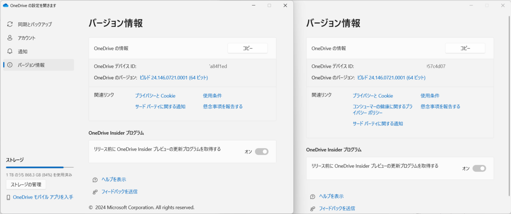511x214 pixels.
Task: Click フィードバックを送信 link in right window
Action: point(337,208)
